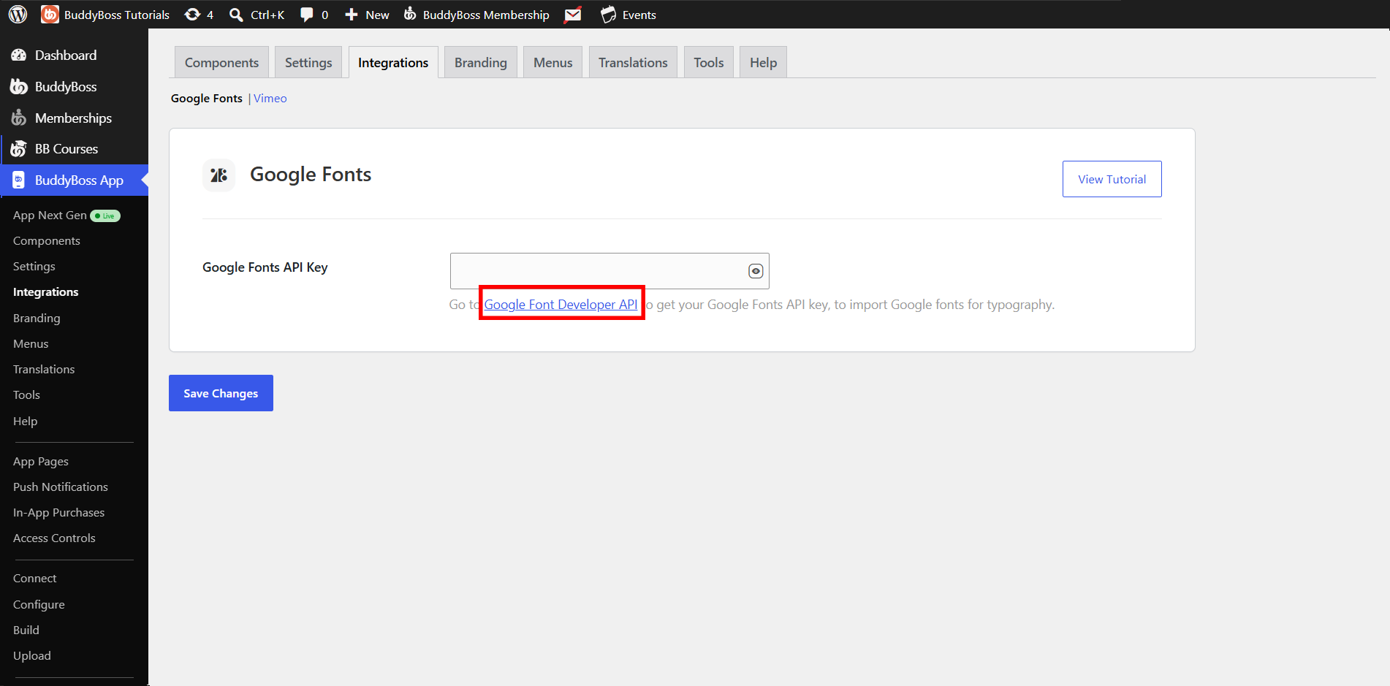Click the Save Changes button
The image size is (1390, 686).
click(221, 393)
